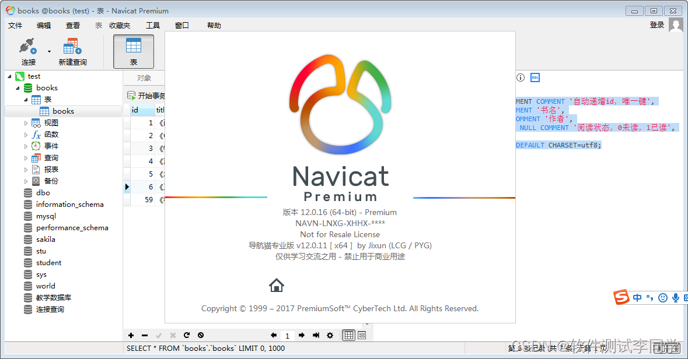Open the 帮助 menu
This screenshot has width=688, height=359.
[x=214, y=26]
